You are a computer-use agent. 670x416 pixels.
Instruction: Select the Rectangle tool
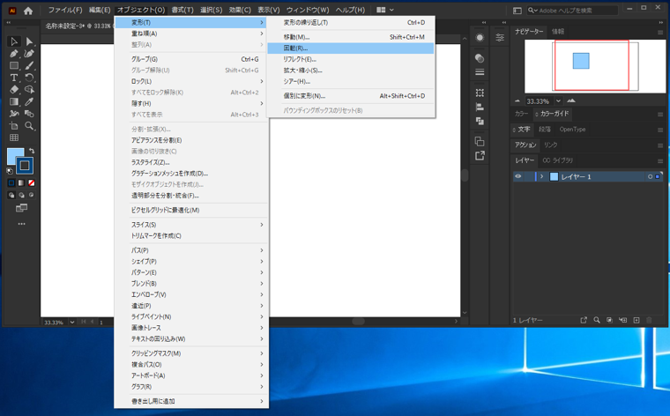[14, 65]
